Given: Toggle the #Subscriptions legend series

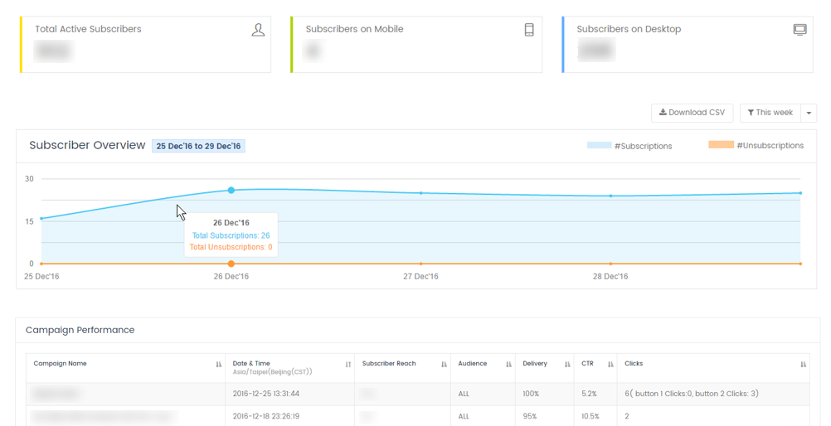Looking at the screenshot, I should (x=629, y=146).
